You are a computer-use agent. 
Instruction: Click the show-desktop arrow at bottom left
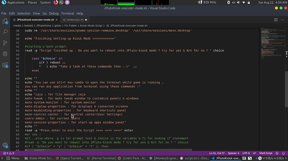2,158
